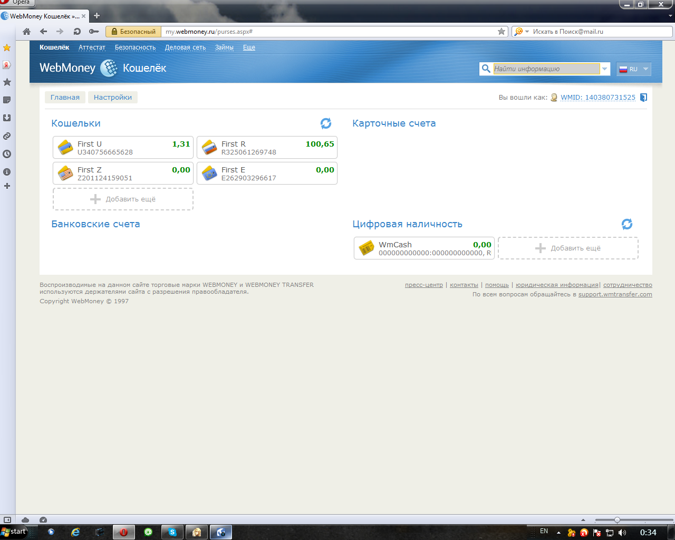The width and height of the screenshot is (675, 540).
Task: Open the сотрудничество footer link
Action: pos(628,285)
